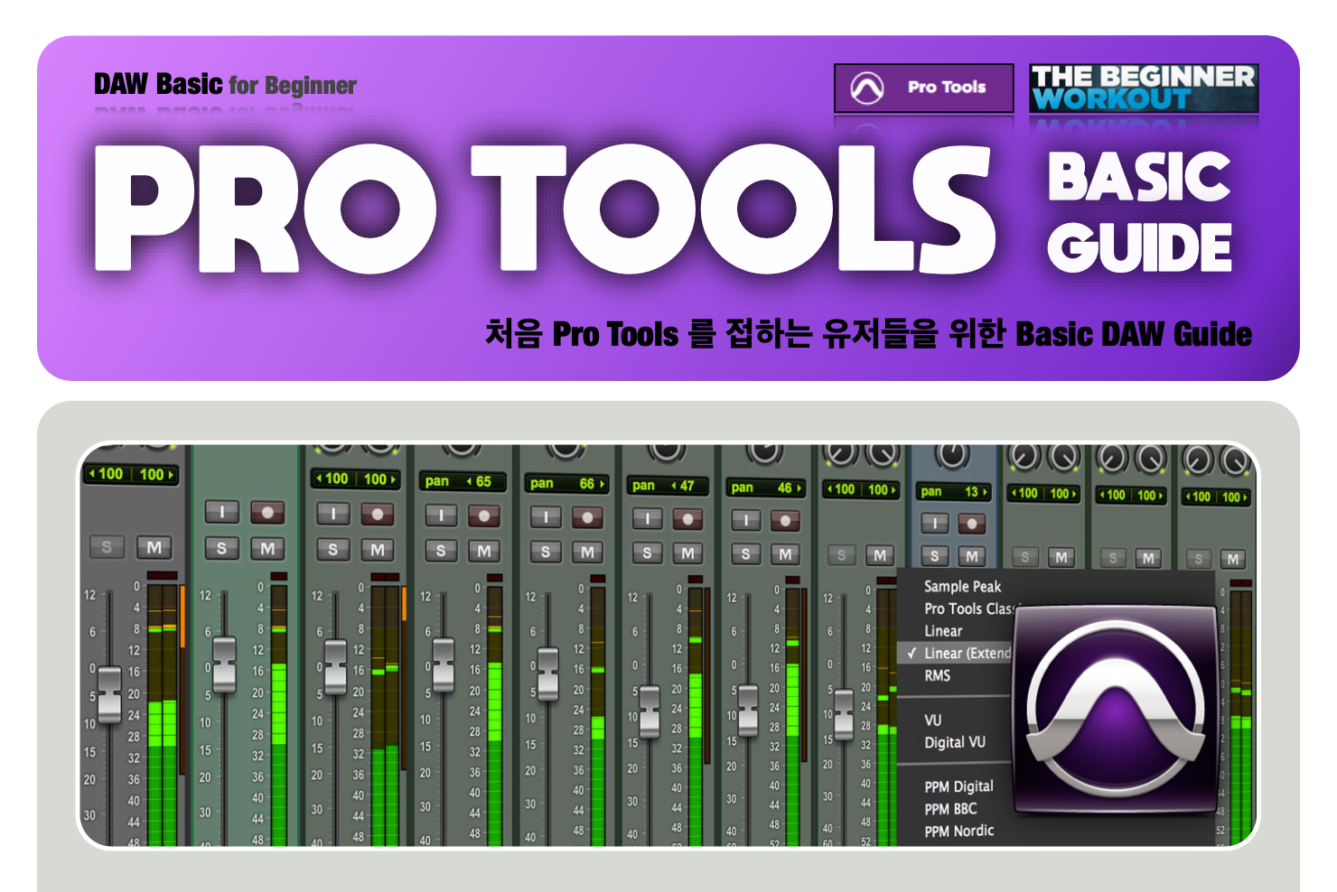The image size is (1337, 892).
Task: Mute the rightmost channel strip
Action: (x=1233, y=559)
